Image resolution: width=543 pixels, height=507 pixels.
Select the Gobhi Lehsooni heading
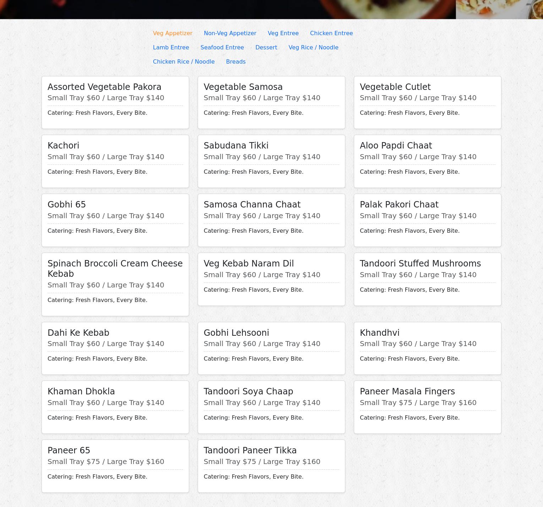coord(236,333)
